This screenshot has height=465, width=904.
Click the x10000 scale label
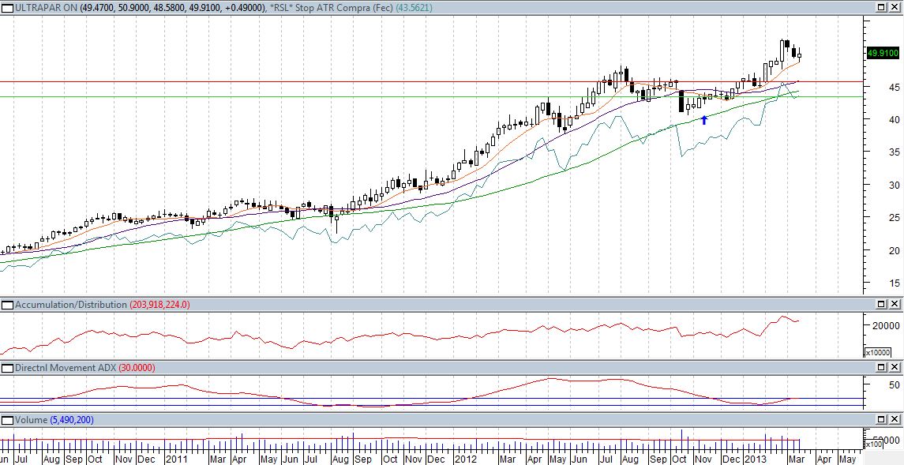click(x=878, y=353)
